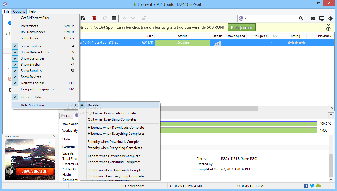Expand the Auto Shutdown submenu
The image size is (337, 191).
point(45,105)
